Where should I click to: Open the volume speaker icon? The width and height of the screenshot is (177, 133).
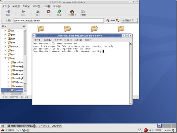[x=173, y=130]
